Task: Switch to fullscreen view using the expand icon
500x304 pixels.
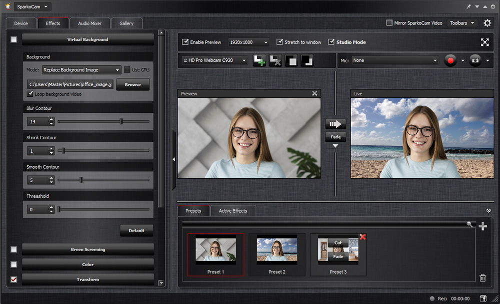Action: tap(484, 42)
